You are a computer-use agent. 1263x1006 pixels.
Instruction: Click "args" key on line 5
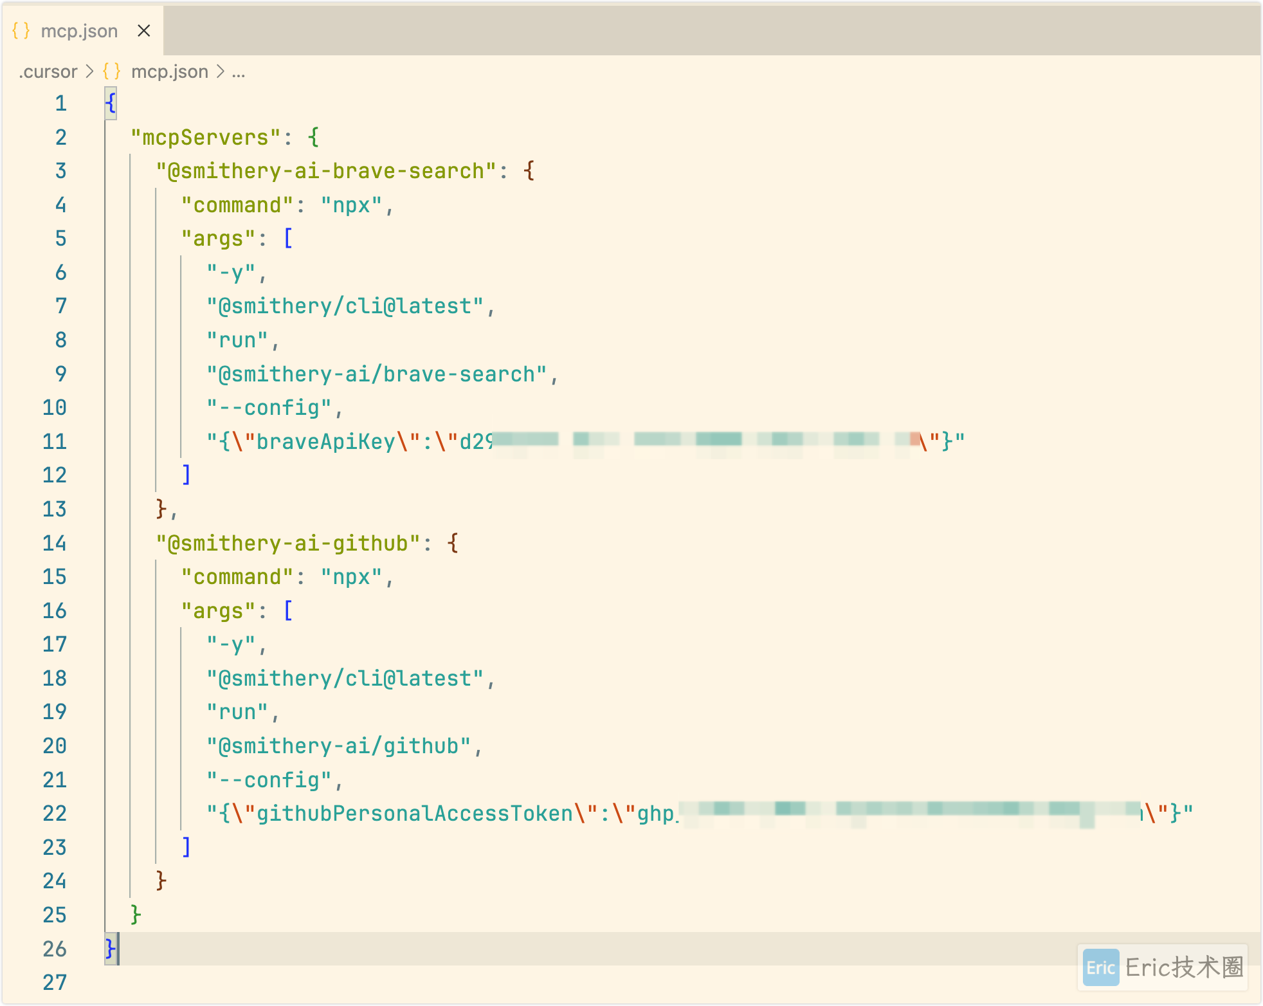click(219, 239)
